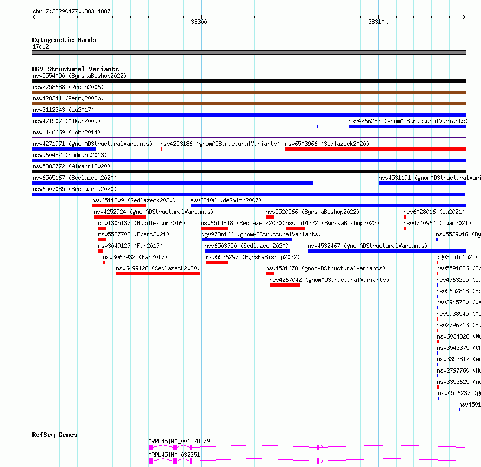Screen dimensions: 481x467
Task: Open nsv6503750 (Sedlazeck2020) variant
Action: pyautogui.click(x=246, y=246)
